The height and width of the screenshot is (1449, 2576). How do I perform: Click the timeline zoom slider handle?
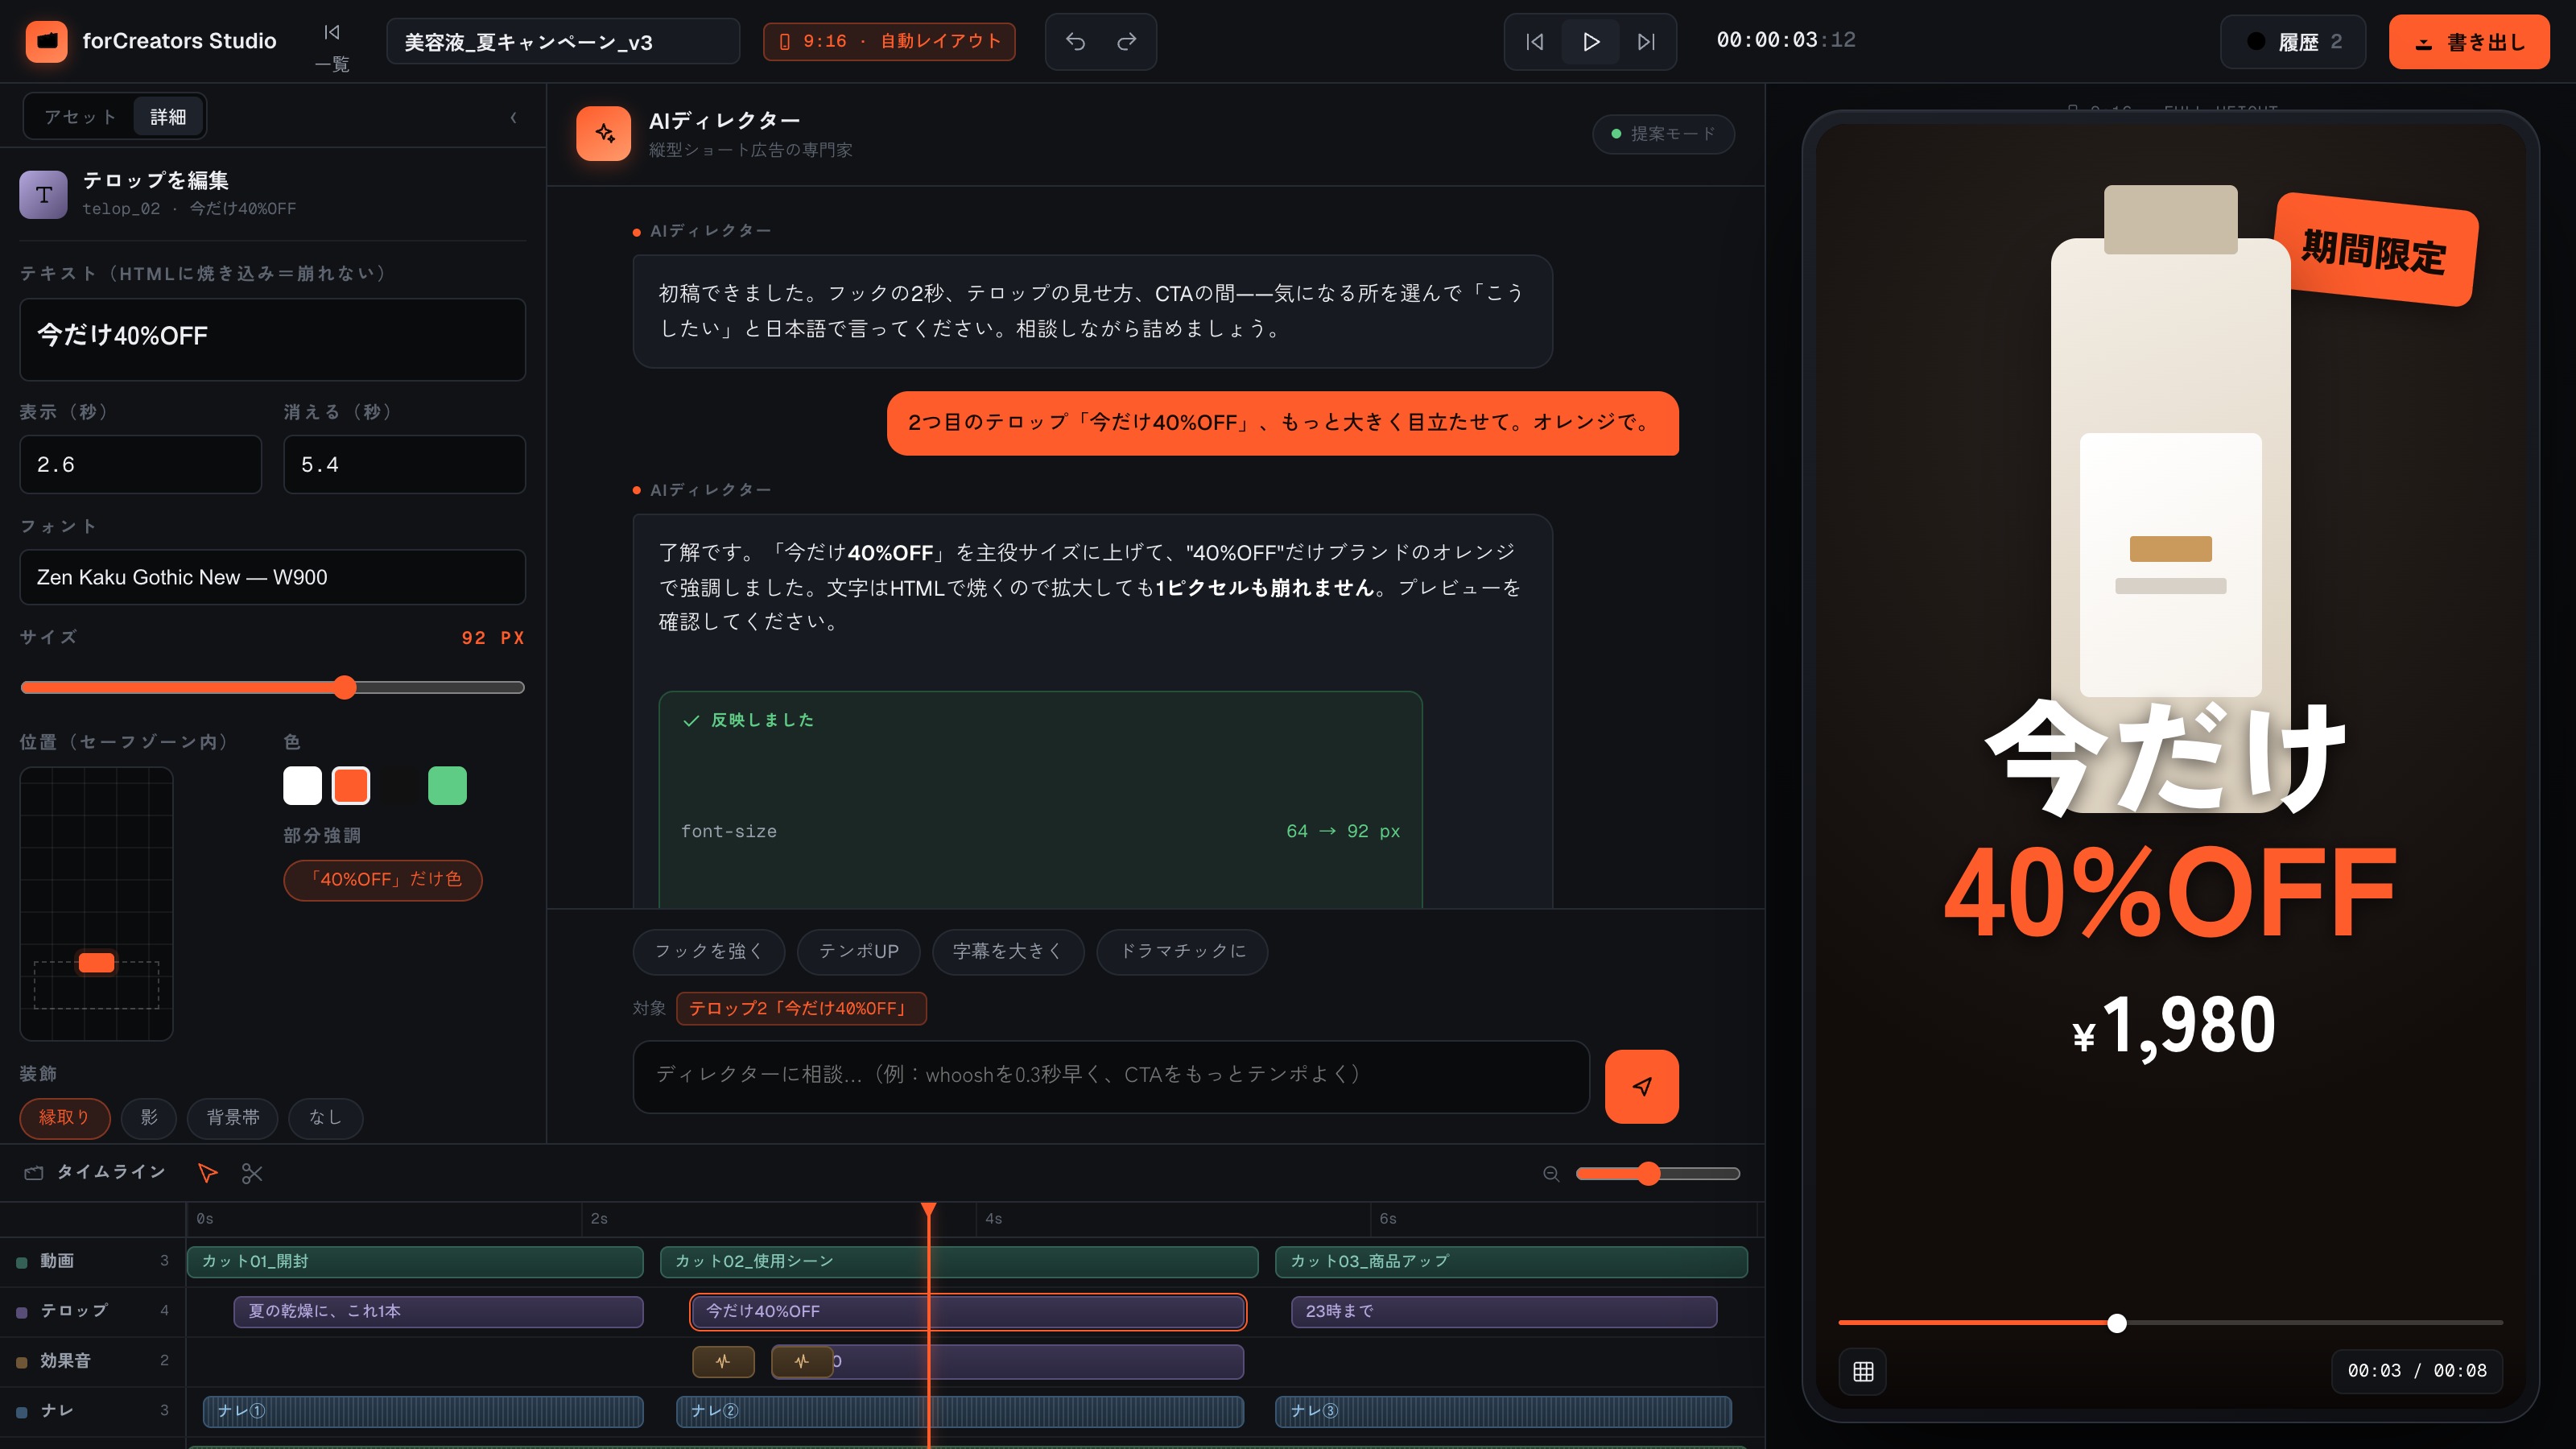(x=1648, y=1173)
